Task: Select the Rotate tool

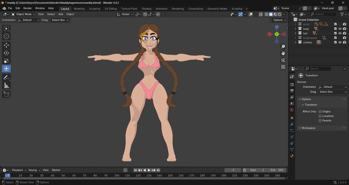Action: pyautogui.click(x=6, y=53)
